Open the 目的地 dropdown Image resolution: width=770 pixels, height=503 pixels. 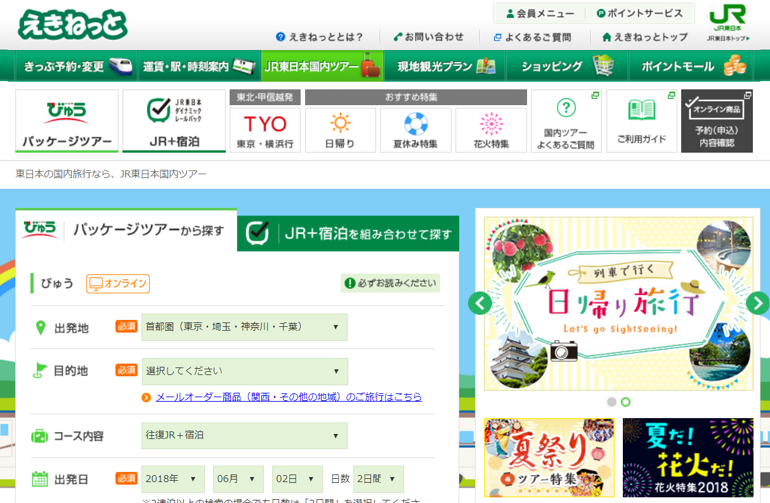[244, 371]
